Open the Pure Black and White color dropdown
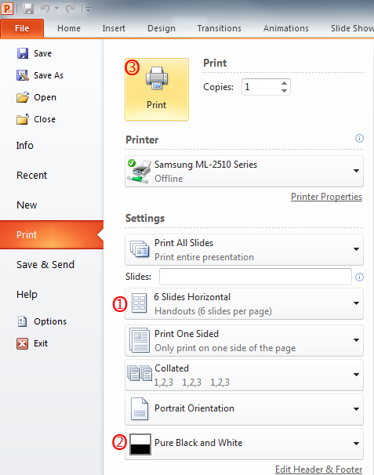 (244, 444)
